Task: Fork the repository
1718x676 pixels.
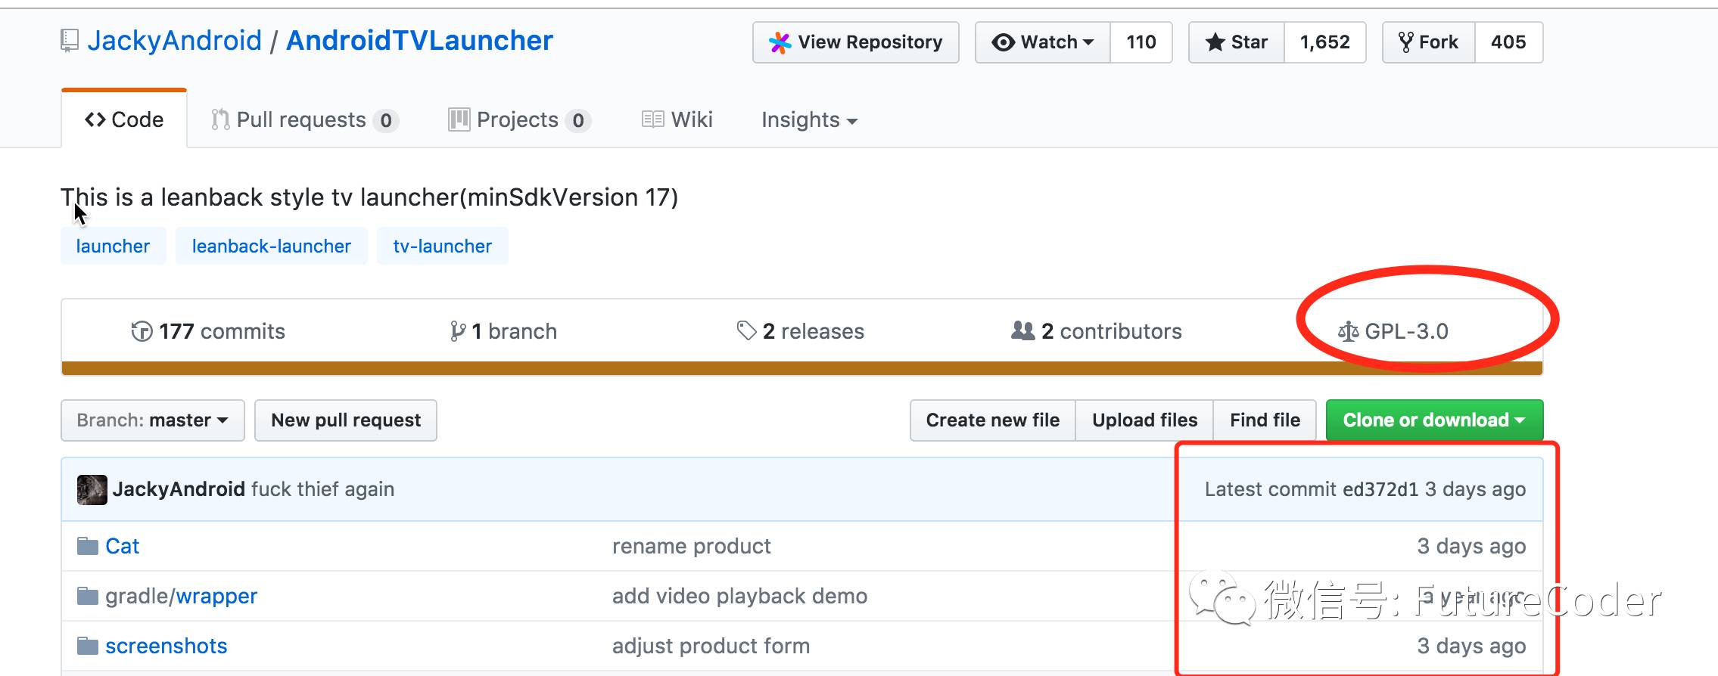Action: tap(1429, 42)
